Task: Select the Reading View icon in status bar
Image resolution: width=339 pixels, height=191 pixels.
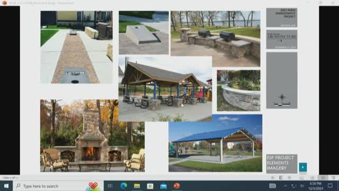Action: click(x=323, y=178)
